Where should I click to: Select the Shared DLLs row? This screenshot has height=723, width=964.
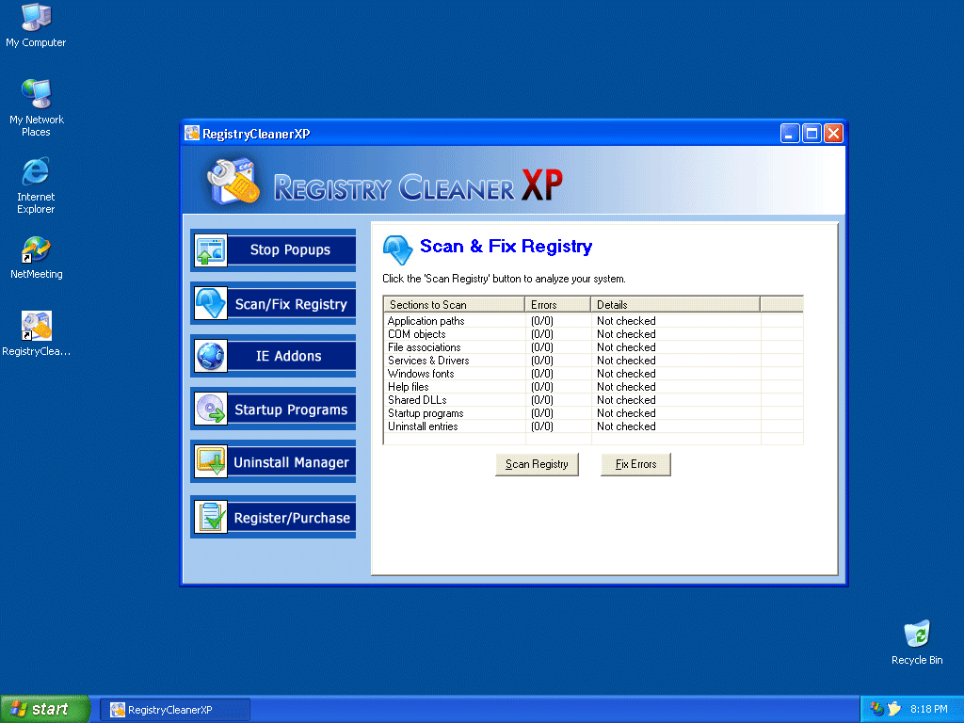(x=417, y=400)
